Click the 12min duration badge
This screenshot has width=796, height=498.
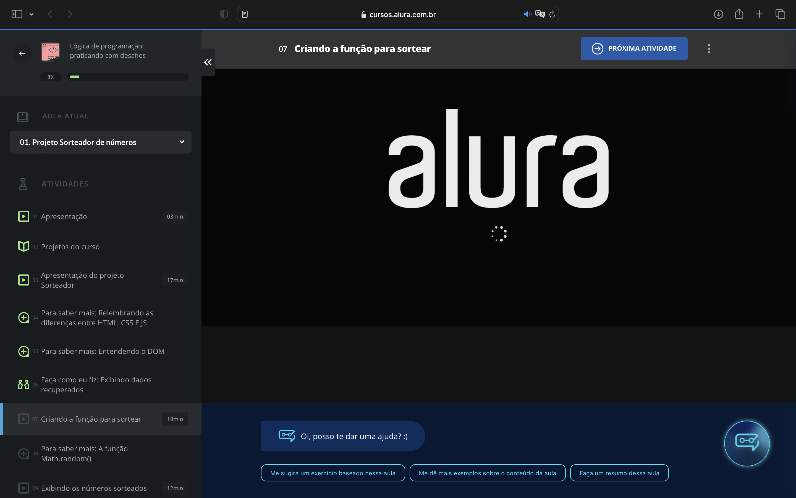pos(175,488)
